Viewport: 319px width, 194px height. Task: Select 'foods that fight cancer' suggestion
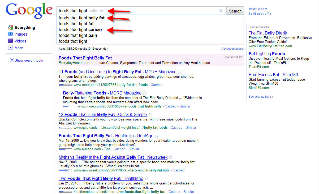[x=80, y=30]
